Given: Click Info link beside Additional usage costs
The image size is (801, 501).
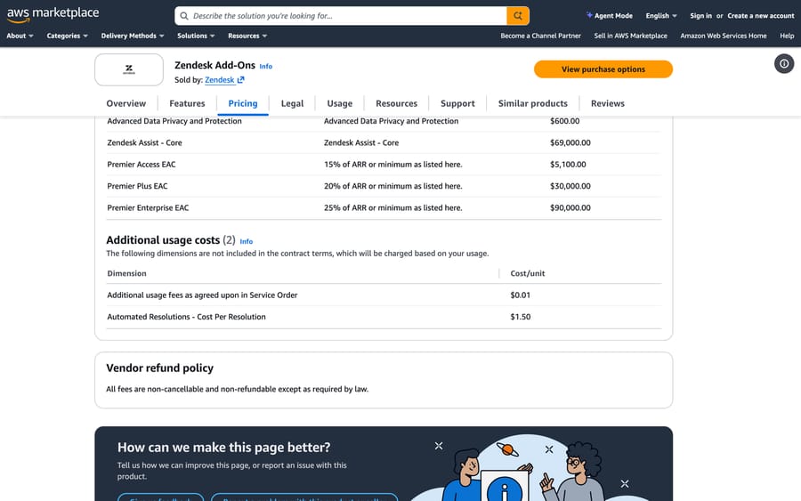Looking at the screenshot, I should coord(247,241).
